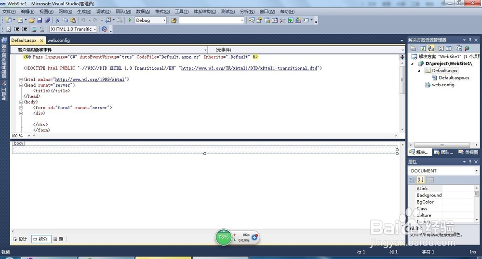Click the Undo arrow icon
Screen dimensions: 482x259
[83, 20]
